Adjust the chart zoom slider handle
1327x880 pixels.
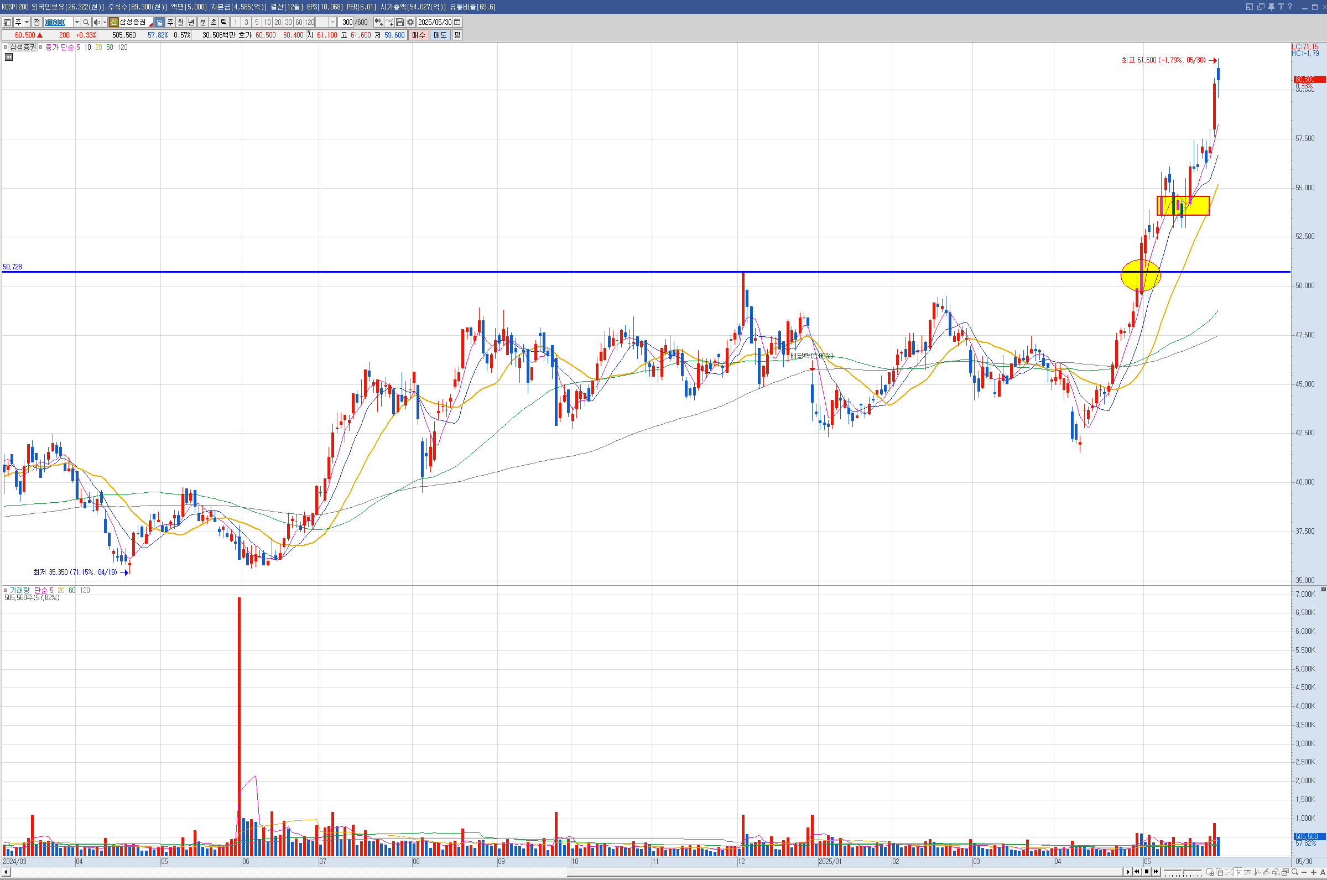click(1184, 872)
